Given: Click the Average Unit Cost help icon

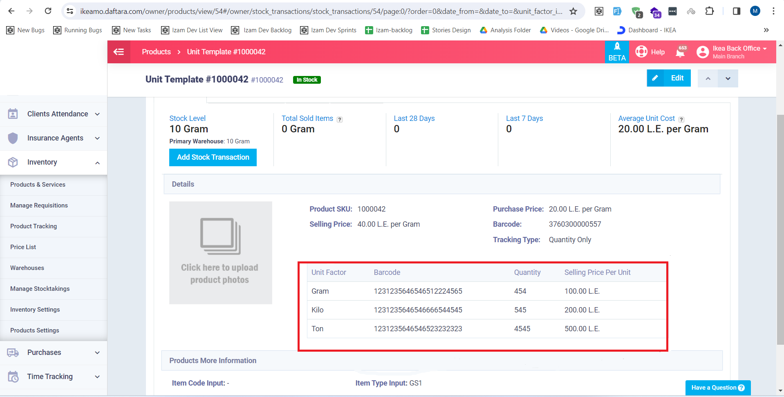Looking at the screenshot, I should (x=681, y=120).
